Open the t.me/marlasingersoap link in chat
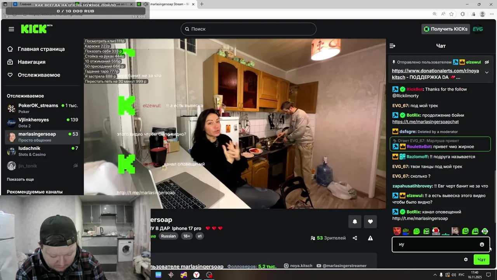The height and width of the screenshot is (280, 497). (x=420, y=219)
